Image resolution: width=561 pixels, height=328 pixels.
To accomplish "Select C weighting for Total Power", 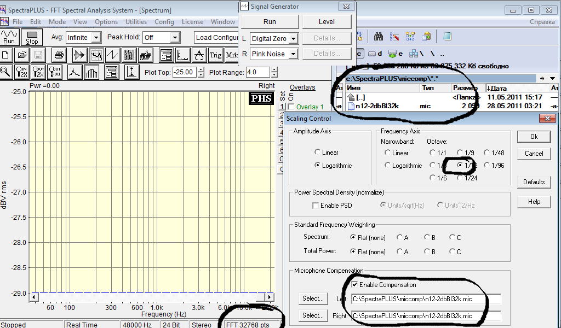I will coord(453,251).
